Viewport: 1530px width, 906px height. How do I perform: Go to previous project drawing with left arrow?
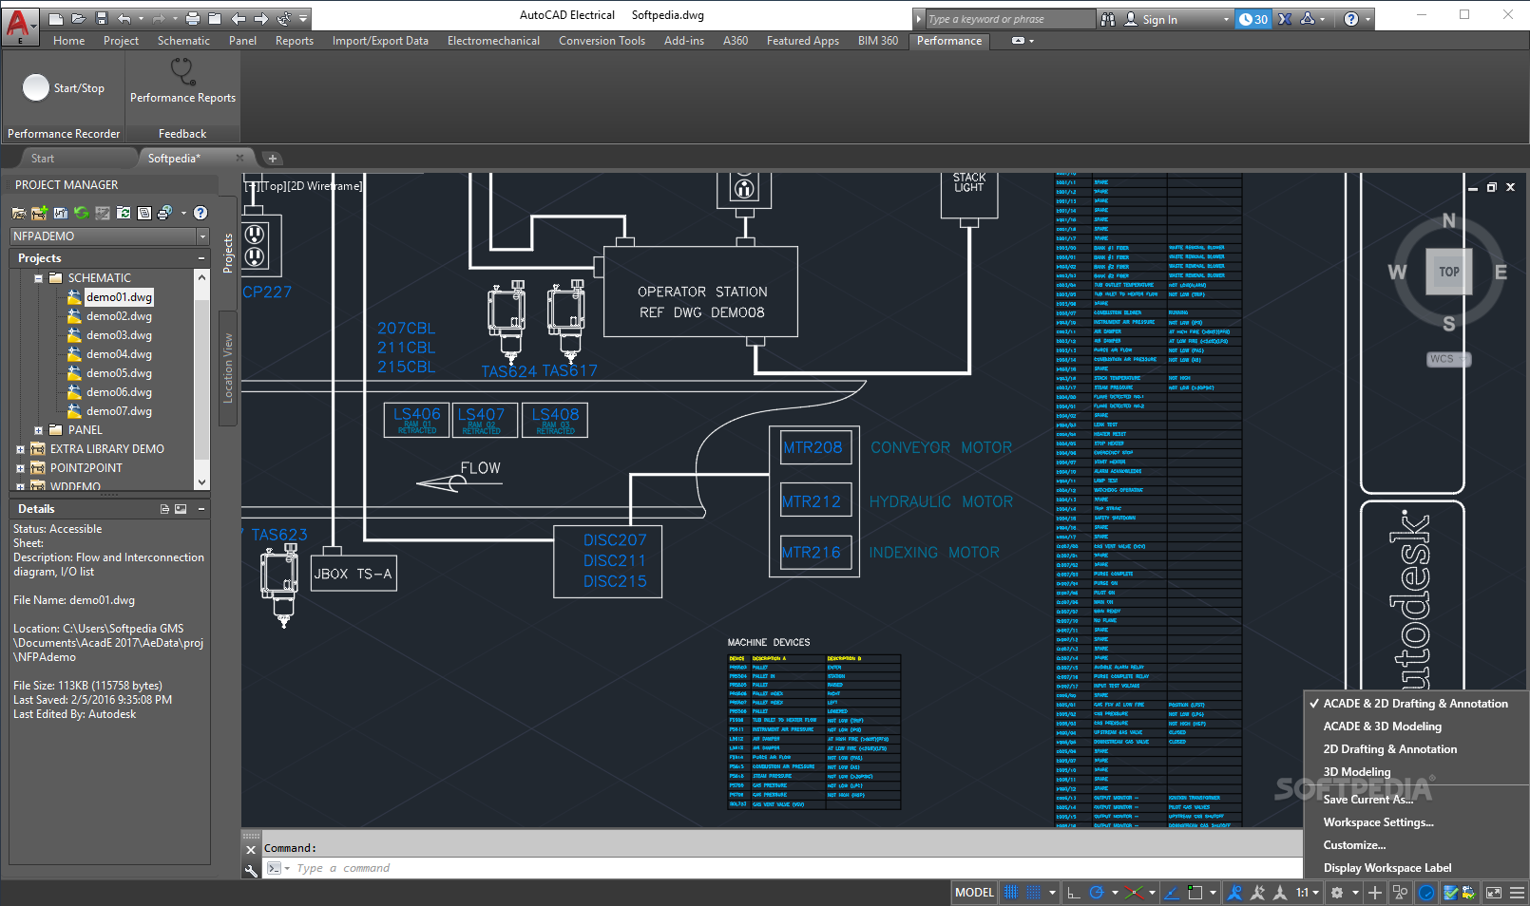[x=239, y=18]
